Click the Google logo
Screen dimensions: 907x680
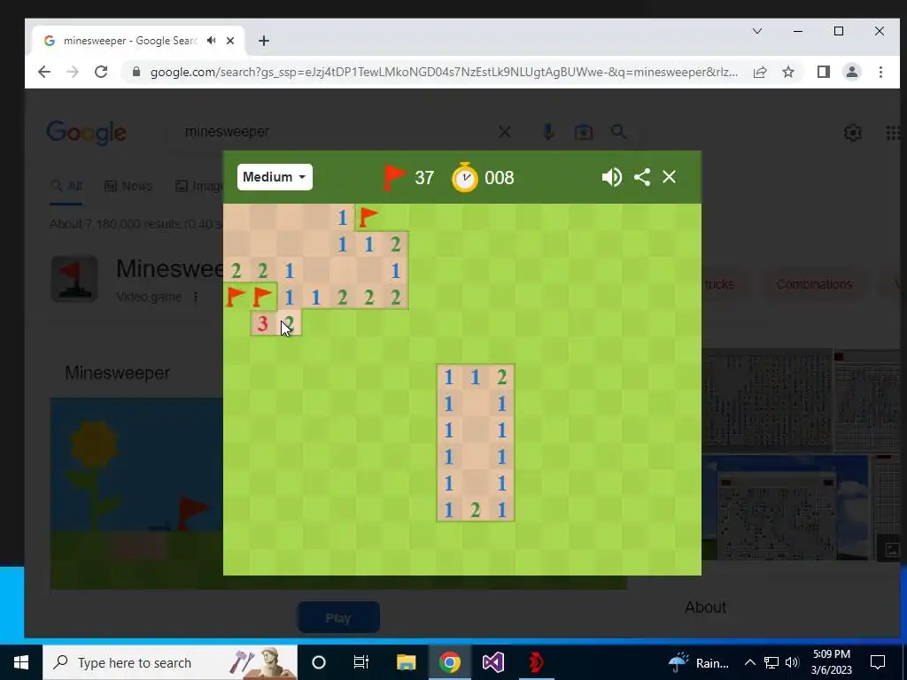click(86, 133)
